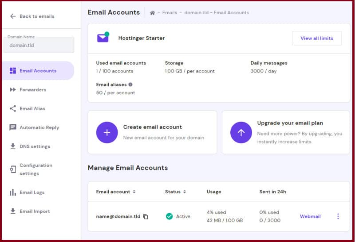
Task: Click the 50 / per account aliases value
Action: pyautogui.click(x=115, y=93)
